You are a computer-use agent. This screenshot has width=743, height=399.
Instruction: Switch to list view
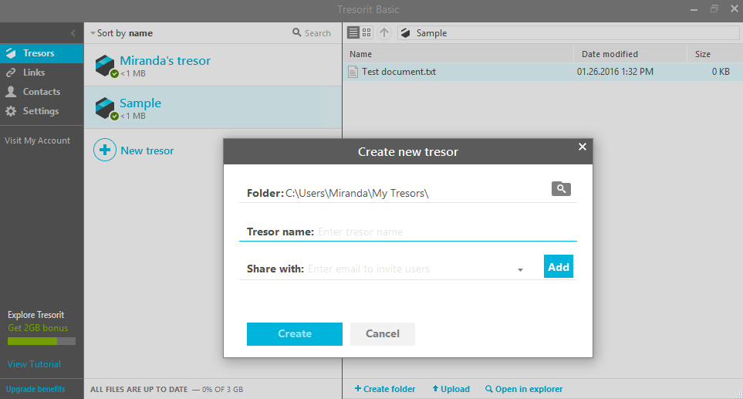[x=353, y=32]
